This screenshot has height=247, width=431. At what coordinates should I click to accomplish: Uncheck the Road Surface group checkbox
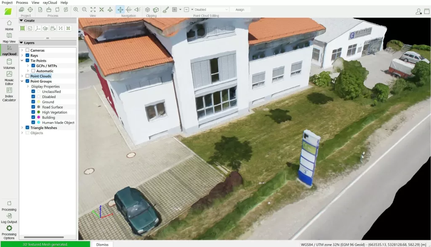coord(33,107)
